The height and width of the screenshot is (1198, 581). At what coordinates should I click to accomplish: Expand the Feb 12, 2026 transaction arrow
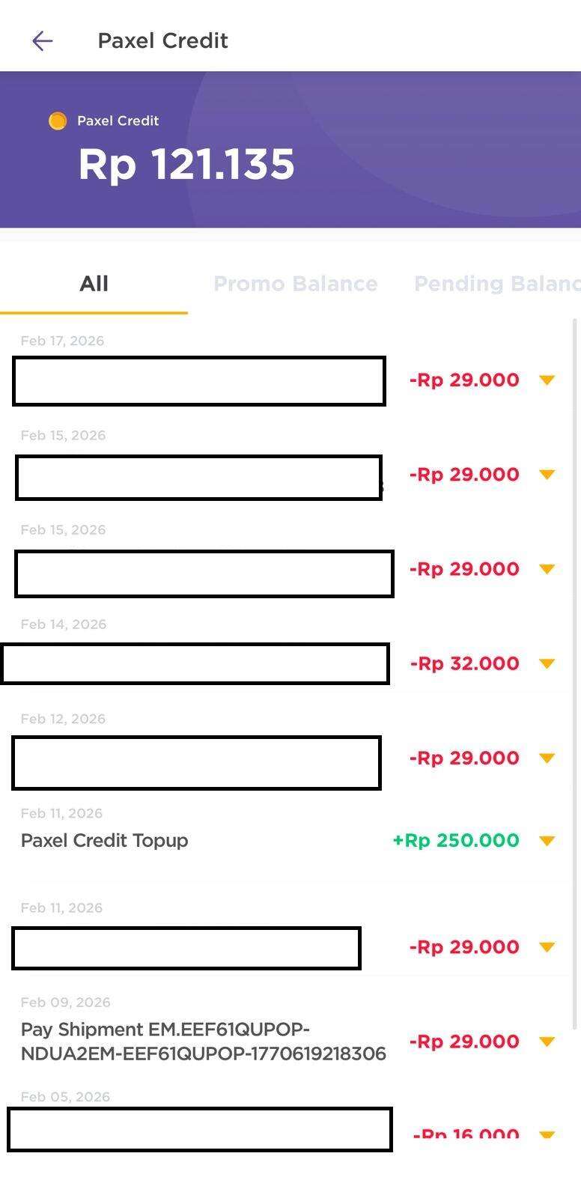pos(547,758)
